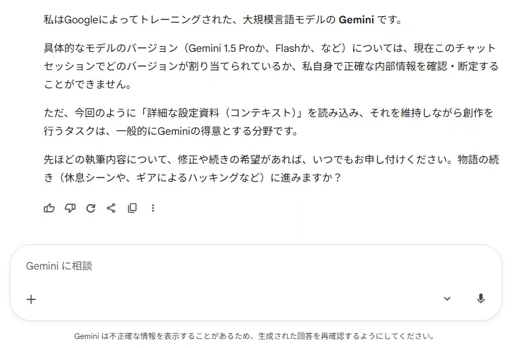Click the text "Gemini 1.5 Pro" in the second paragraph
The height and width of the screenshot is (348, 514).
point(222,48)
